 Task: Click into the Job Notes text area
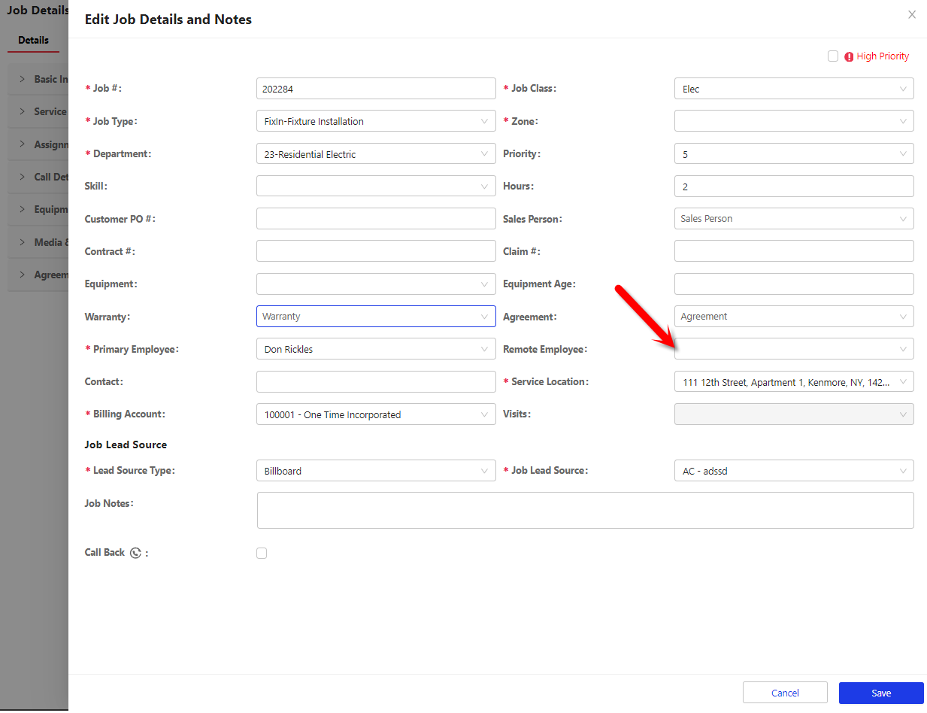click(x=585, y=511)
